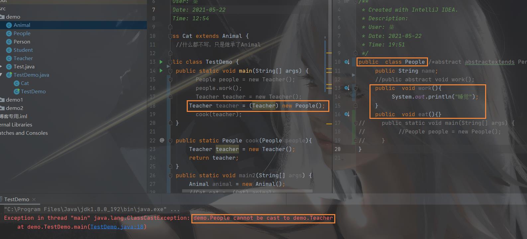Click the comment '//什么都不写，只是继承了Animal'

(x=218, y=44)
